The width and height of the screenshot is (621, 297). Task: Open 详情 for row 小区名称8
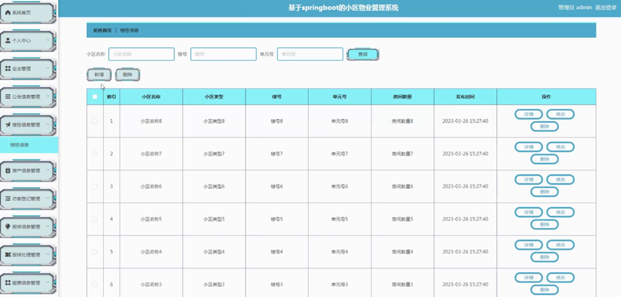[529, 114]
